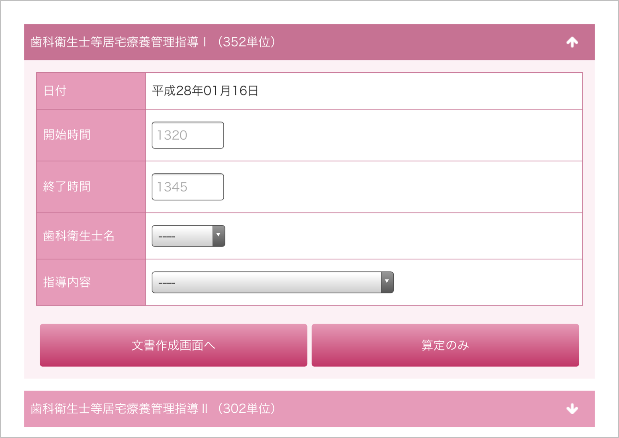Screen dimensions: 619x438
Task: Click the 開始時間 row label
Action: point(67,135)
